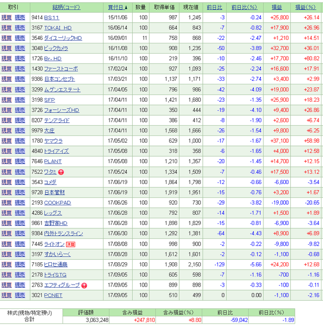The width and height of the screenshot is (323, 325).
Task: Sort by 損益(%) column header
Action: pyautogui.click(x=305, y=8)
